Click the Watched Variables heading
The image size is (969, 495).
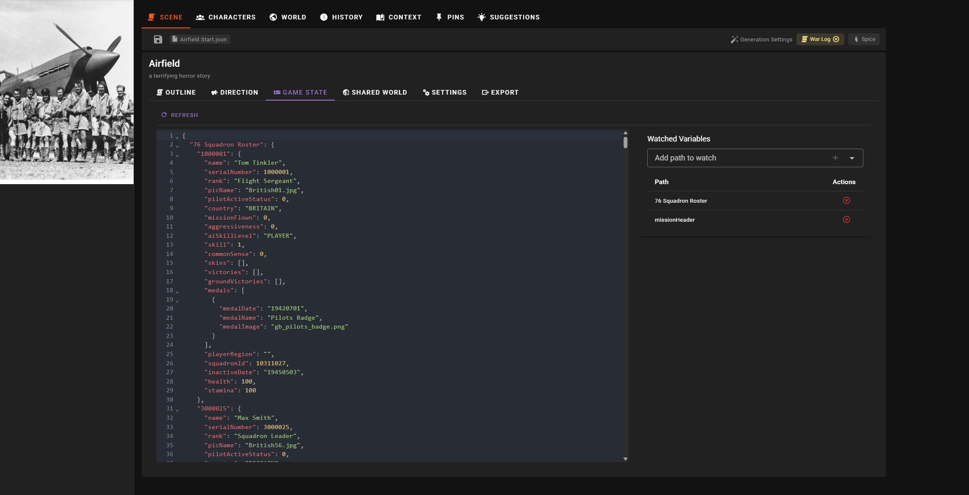point(679,139)
